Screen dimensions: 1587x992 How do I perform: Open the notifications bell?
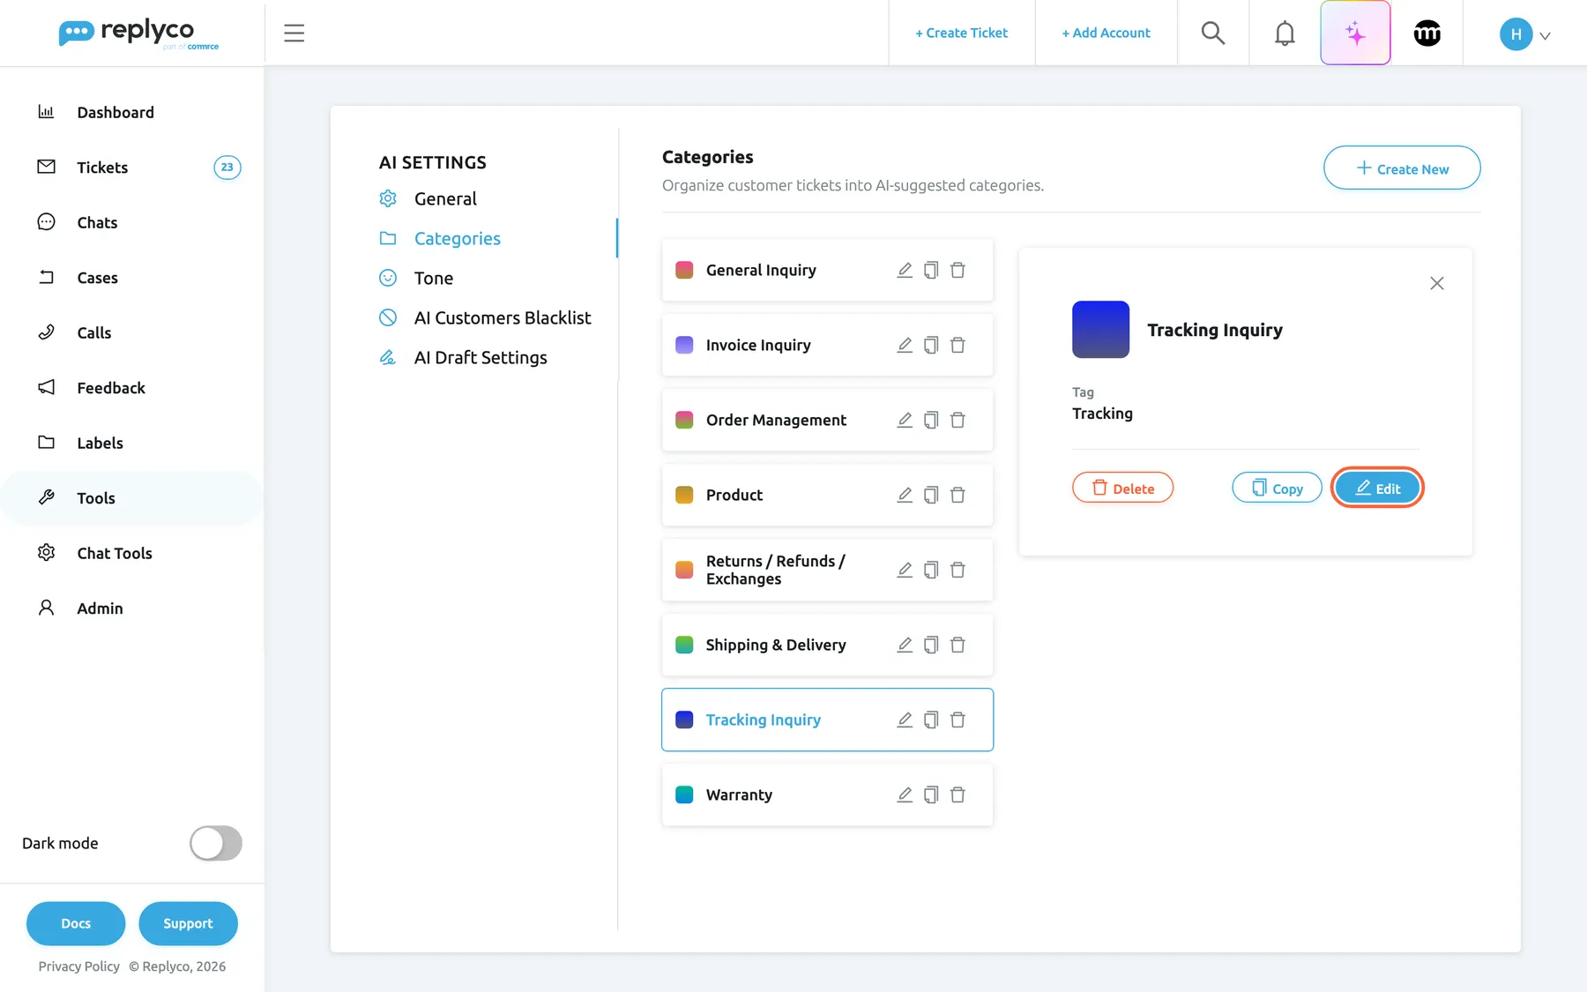coord(1285,33)
